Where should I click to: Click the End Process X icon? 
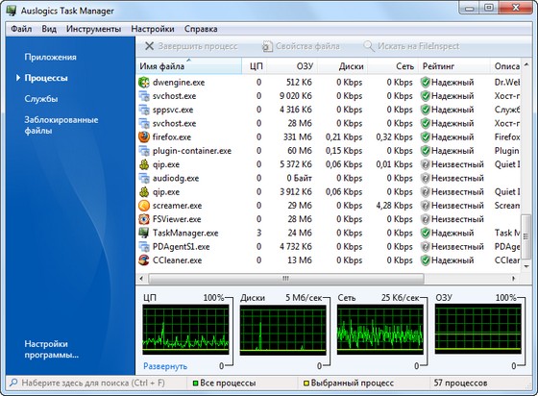tap(149, 46)
